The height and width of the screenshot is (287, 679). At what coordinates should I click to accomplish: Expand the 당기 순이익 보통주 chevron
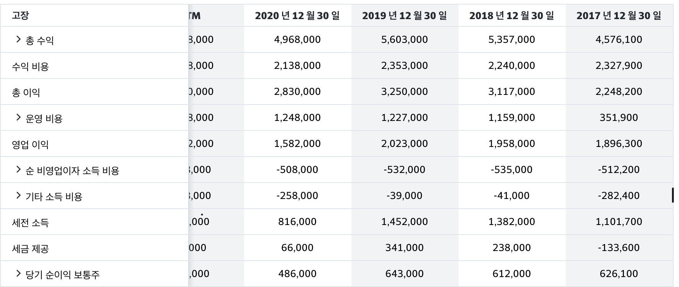click(x=18, y=274)
